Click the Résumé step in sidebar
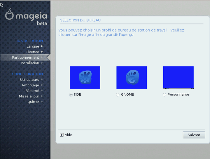Viewport: 210px width, 159px height. pos(32,91)
